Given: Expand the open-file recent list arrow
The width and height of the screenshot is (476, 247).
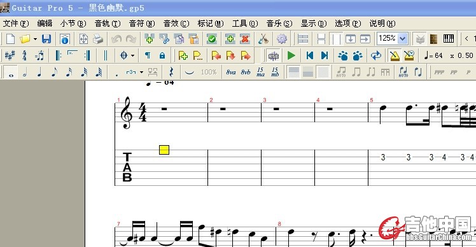Looking at the screenshot, I should point(35,39).
